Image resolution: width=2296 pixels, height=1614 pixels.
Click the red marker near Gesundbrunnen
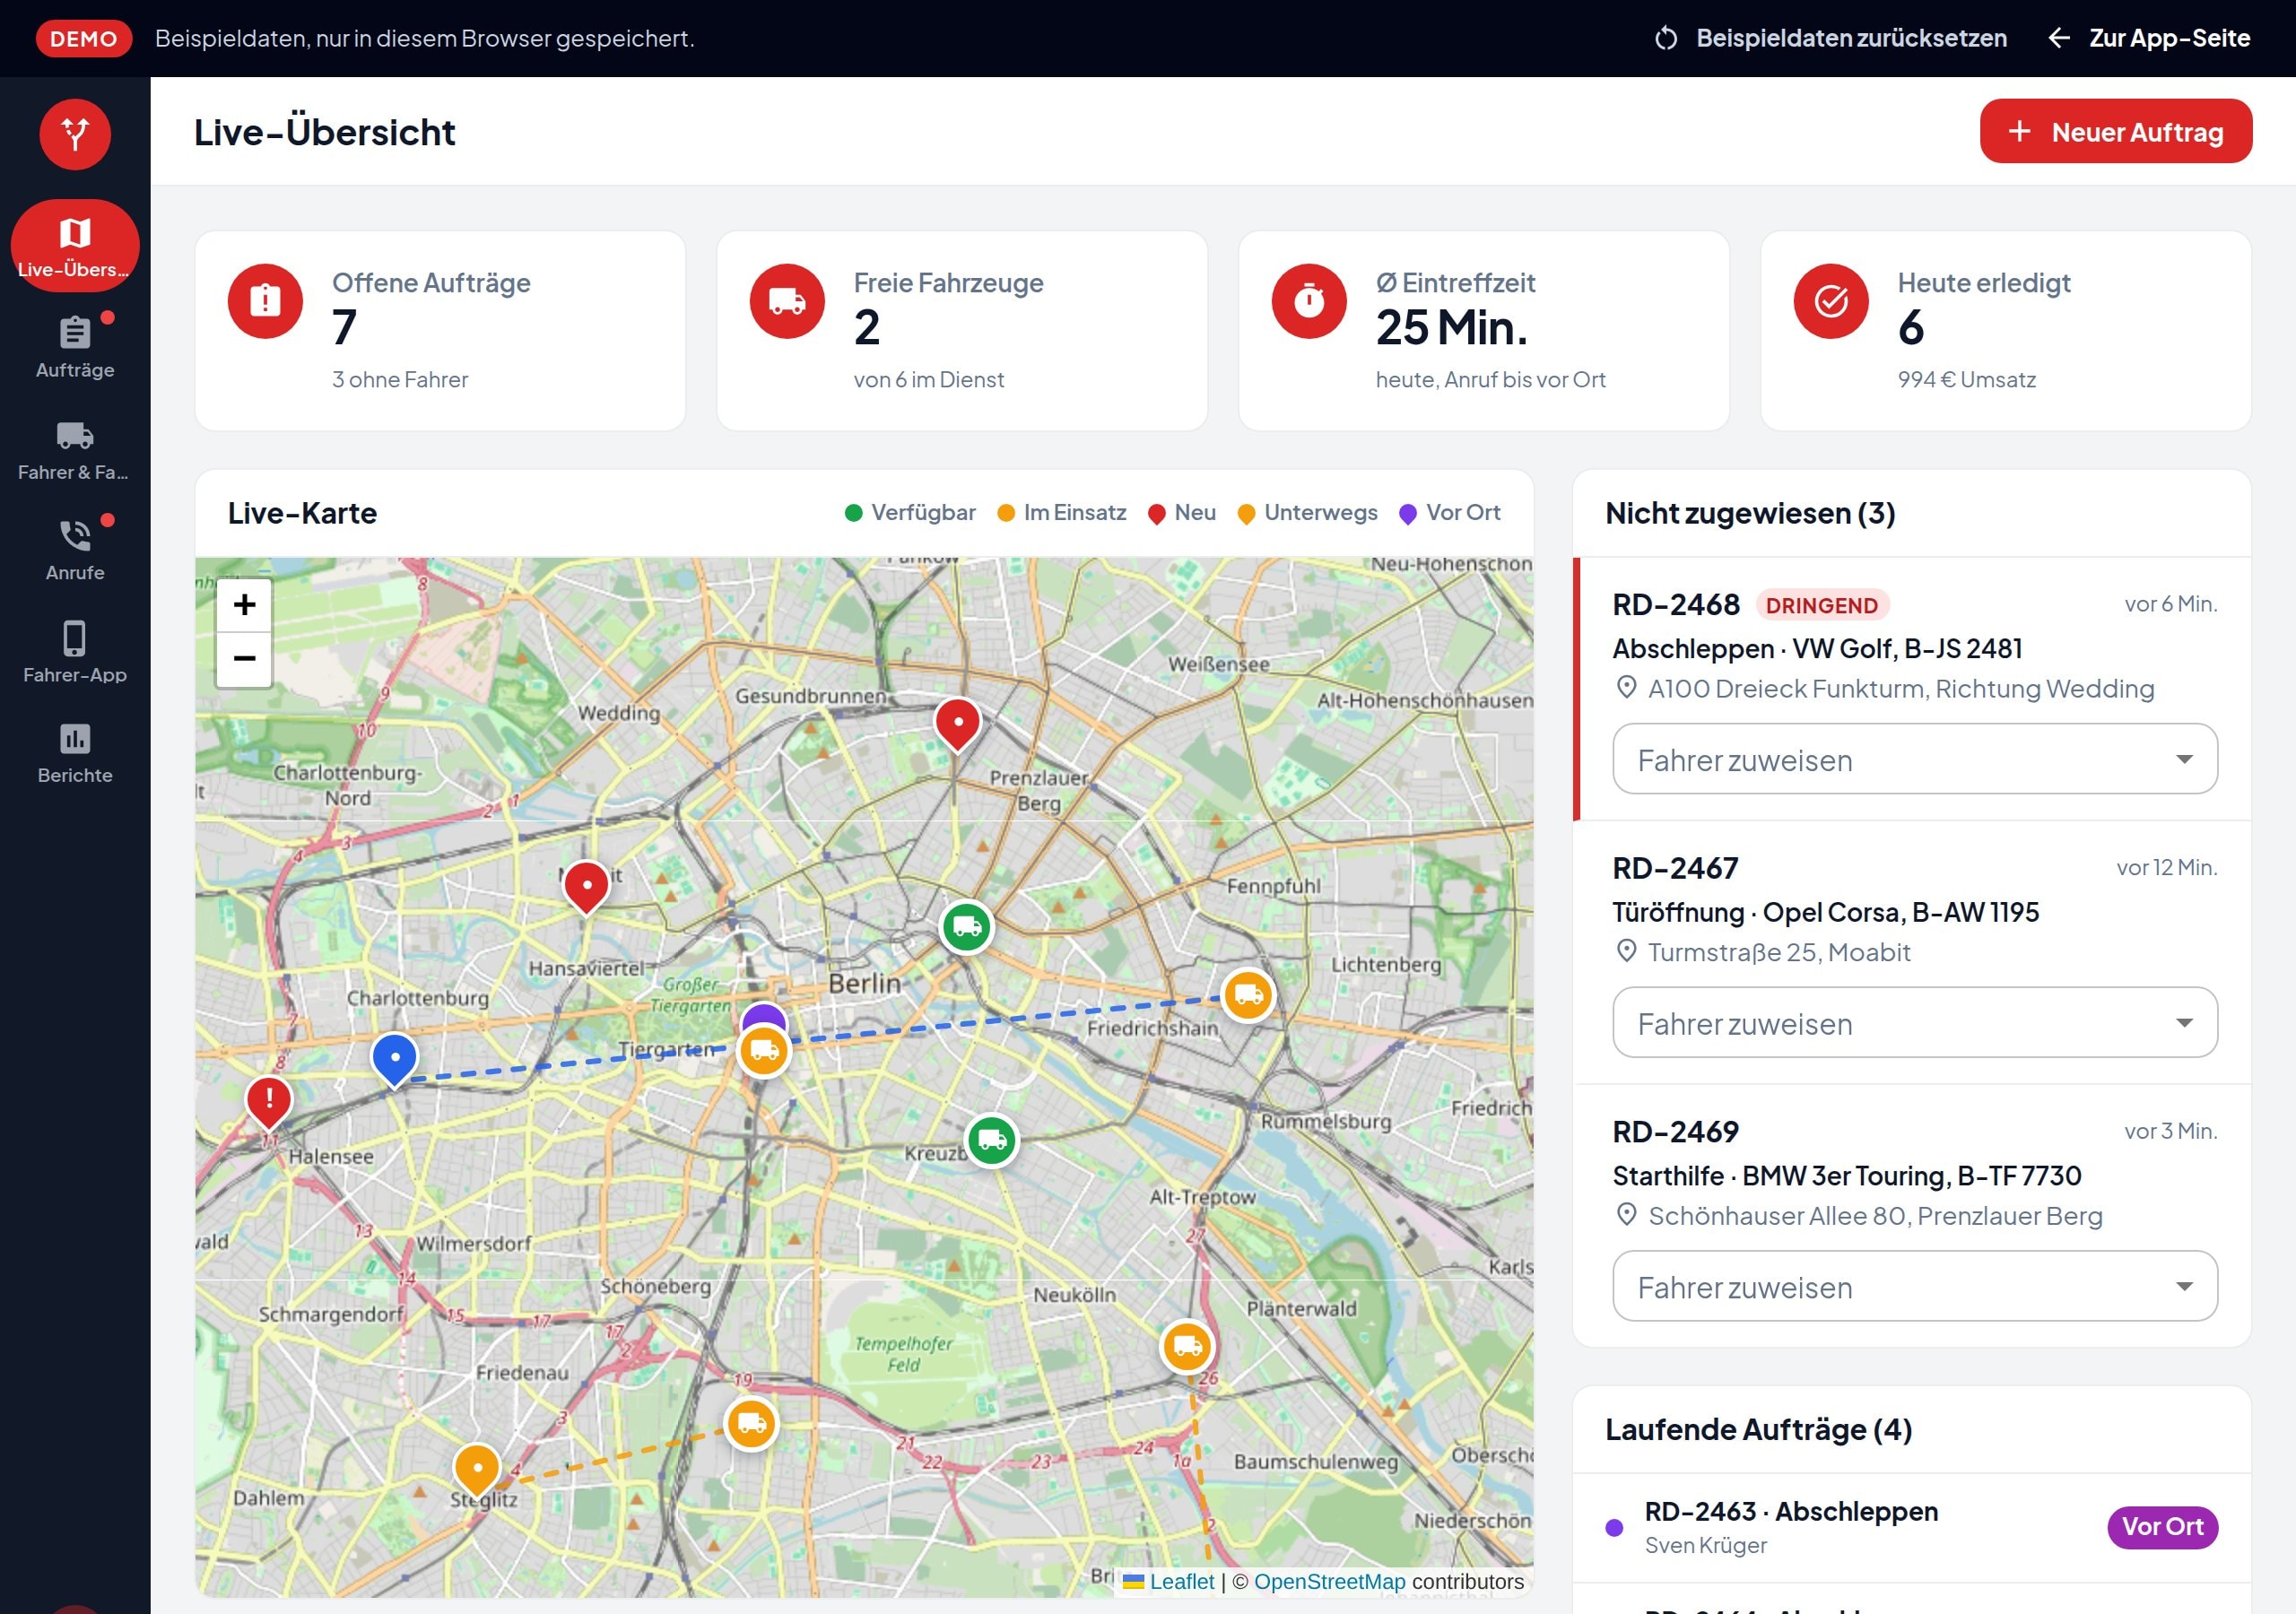[957, 724]
